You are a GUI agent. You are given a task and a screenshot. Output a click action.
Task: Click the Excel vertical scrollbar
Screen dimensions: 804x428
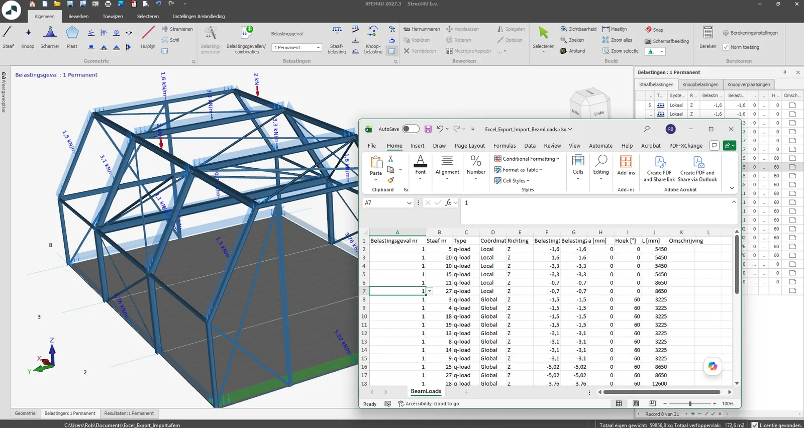[x=737, y=264]
